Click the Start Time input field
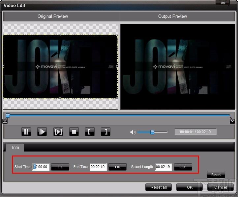The height and width of the screenshot is (197, 238). 41,167
